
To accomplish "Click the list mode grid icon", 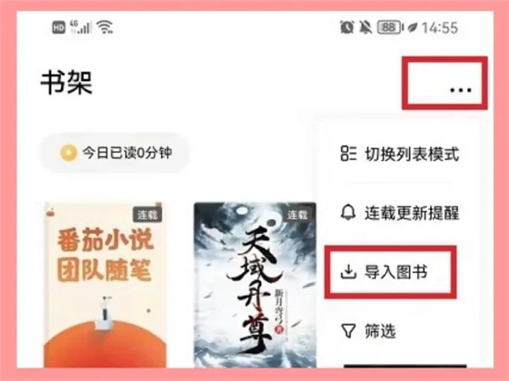I will 348,154.
